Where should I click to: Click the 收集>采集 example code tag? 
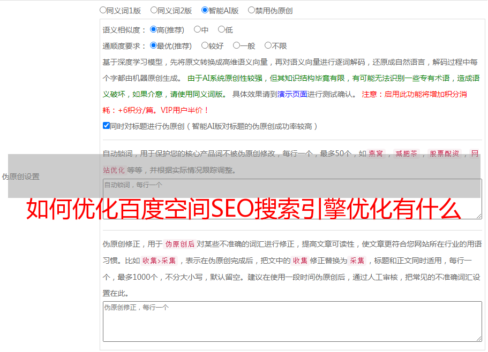[159, 261]
